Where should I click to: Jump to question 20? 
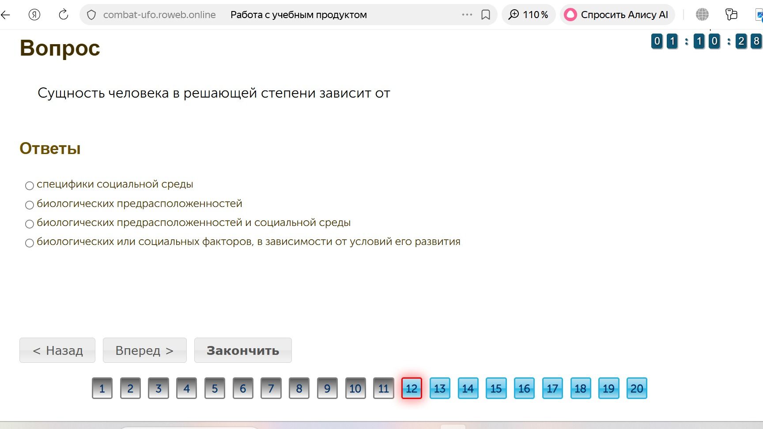click(x=637, y=388)
